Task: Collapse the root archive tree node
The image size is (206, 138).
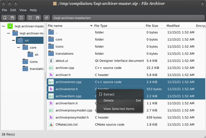Action: [x=3, y=26]
